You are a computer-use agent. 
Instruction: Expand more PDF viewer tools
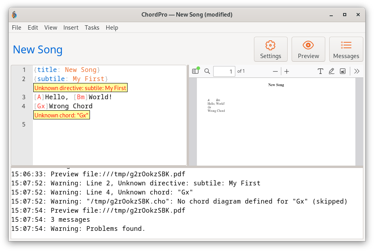(357, 71)
